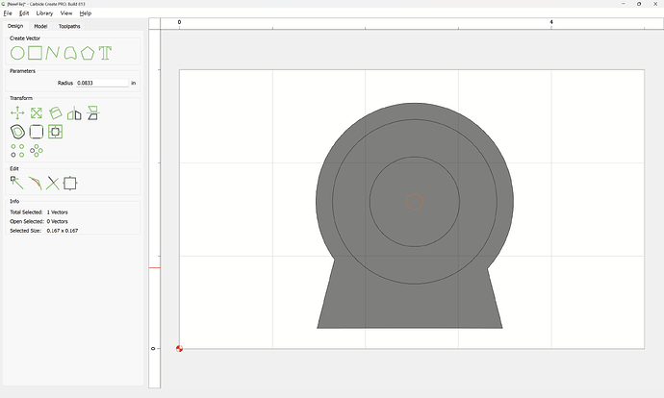Open the Edit menu
The width and height of the screenshot is (664, 398).
point(24,13)
